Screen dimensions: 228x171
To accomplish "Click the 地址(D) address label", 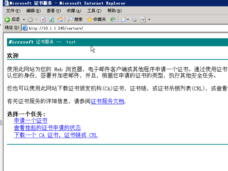I will (12, 27).
